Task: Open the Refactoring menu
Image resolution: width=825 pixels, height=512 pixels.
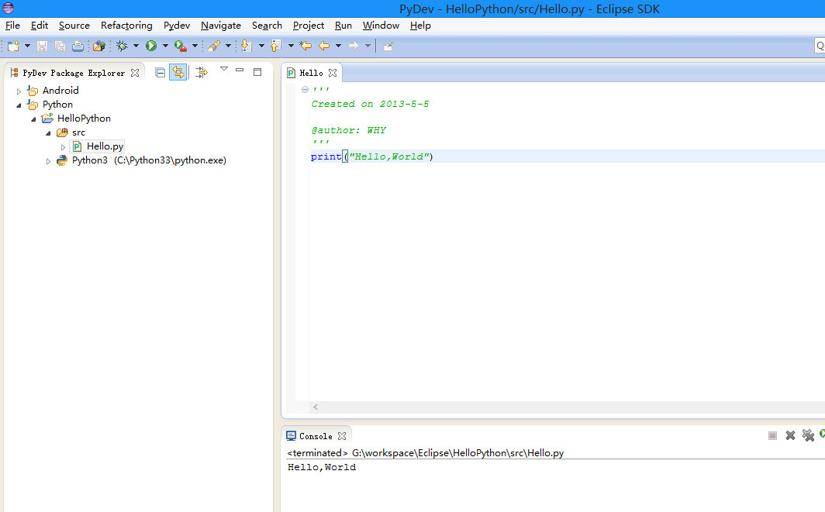Action: (x=127, y=26)
